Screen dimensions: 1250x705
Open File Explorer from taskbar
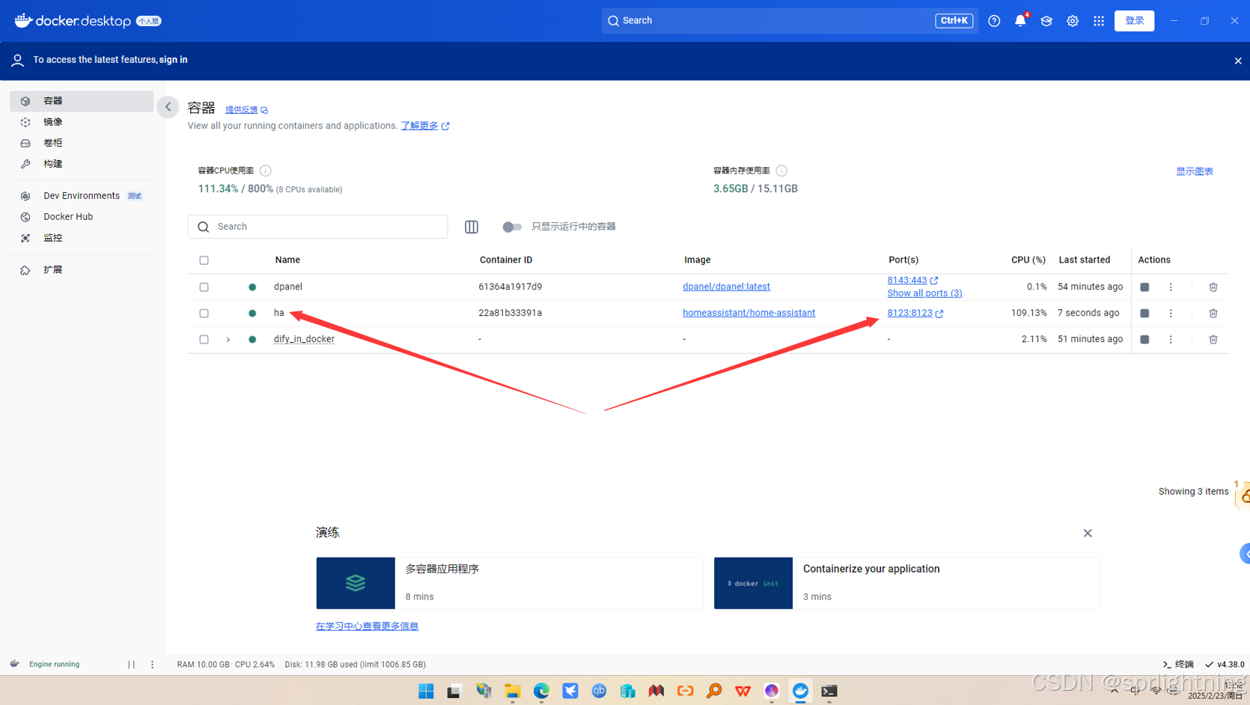click(513, 691)
